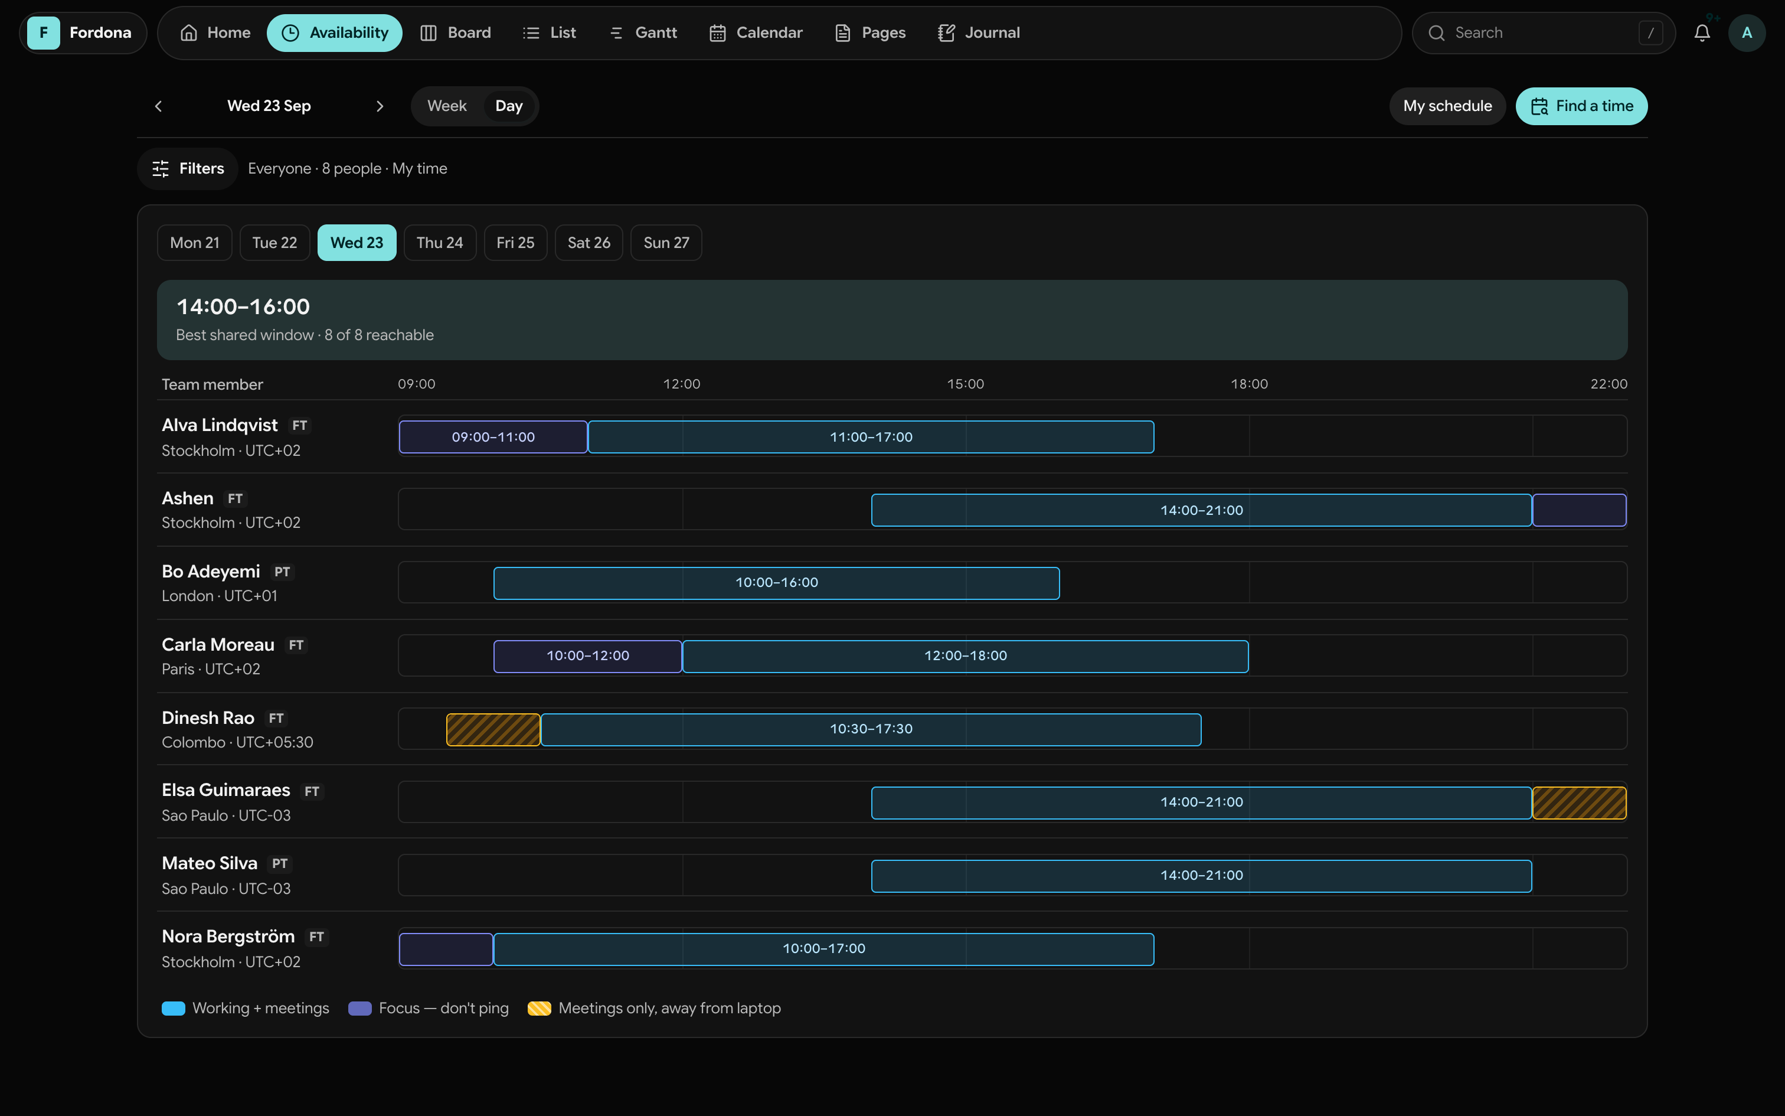Focus the Search field
The height and width of the screenshot is (1116, 1785).
[x=1543, y=32]
